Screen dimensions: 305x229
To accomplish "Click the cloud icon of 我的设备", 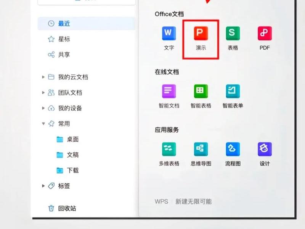I will (x=51, y=108).
